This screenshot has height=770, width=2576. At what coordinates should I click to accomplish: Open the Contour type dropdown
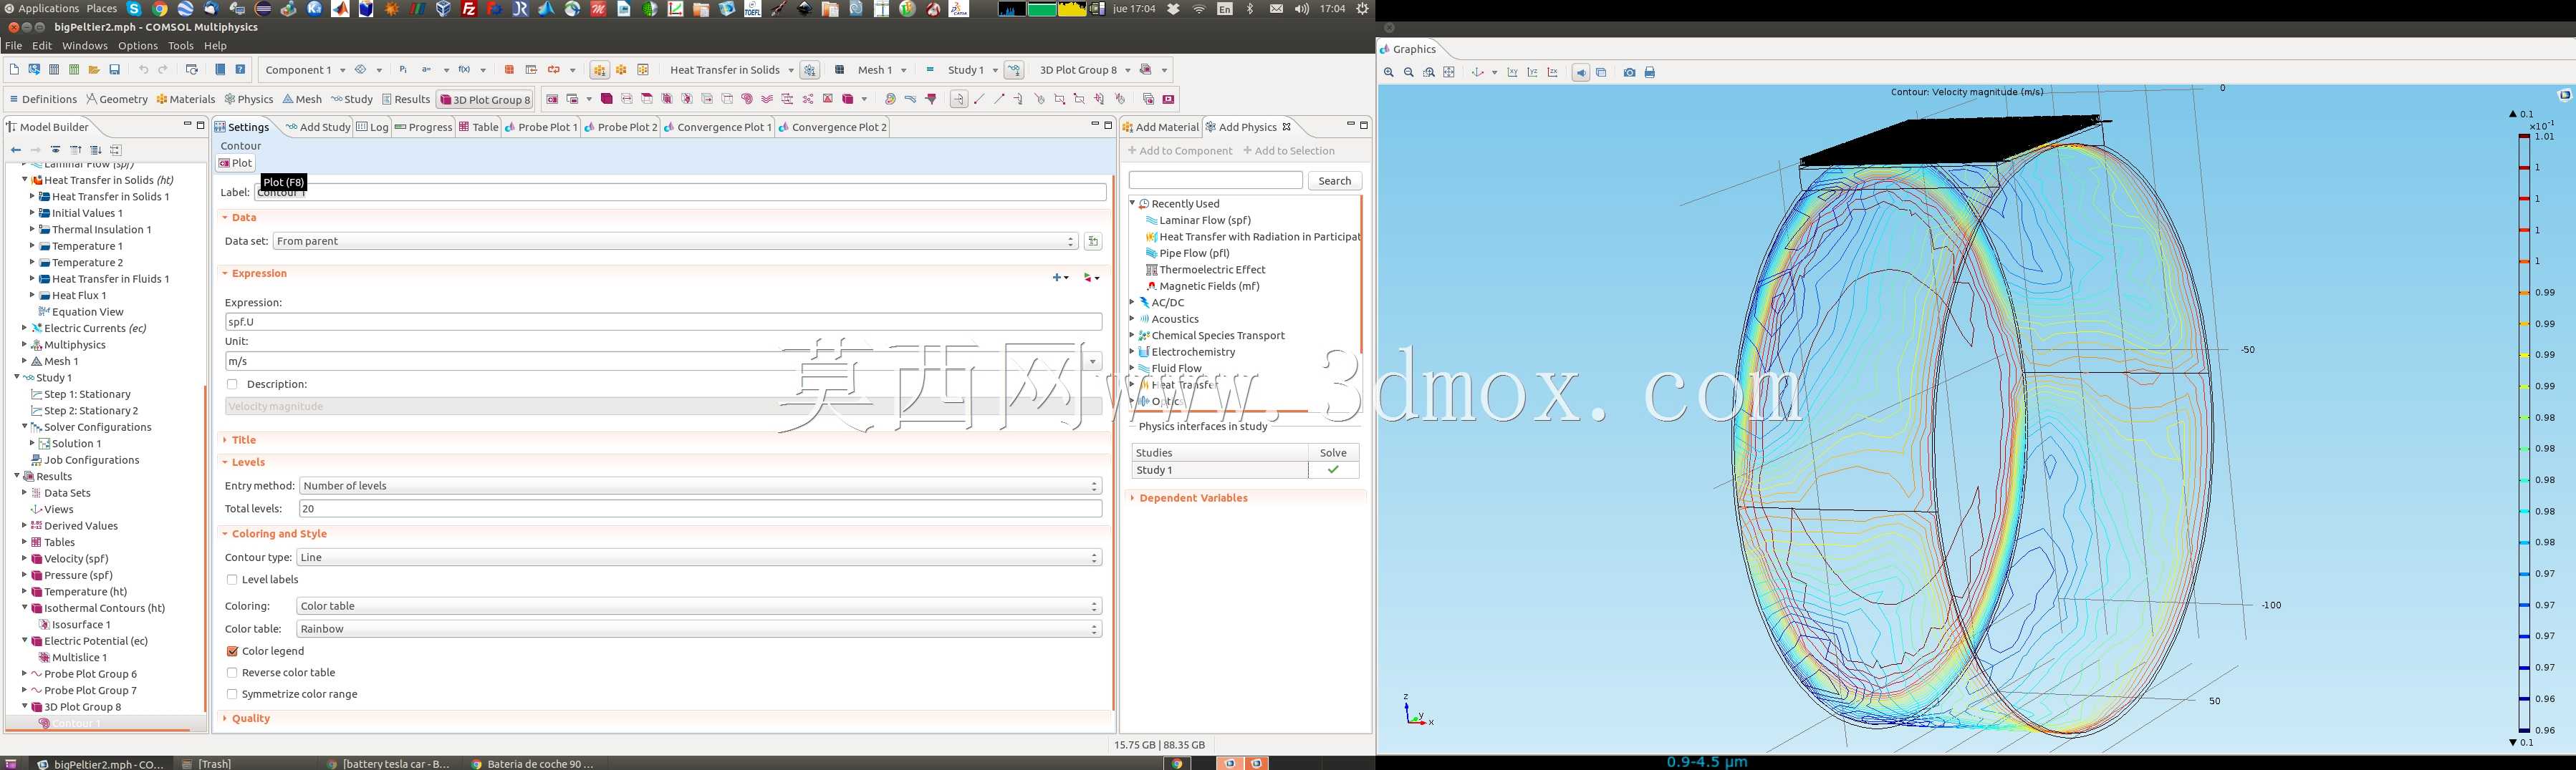tap(699, 558)
